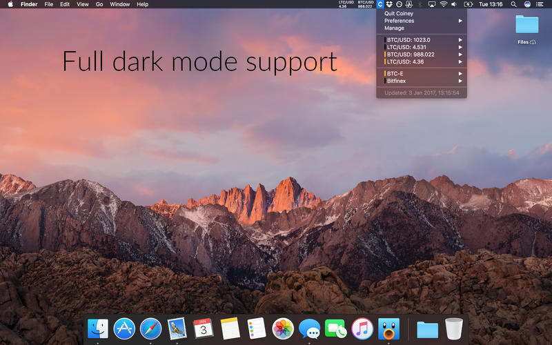
Task: Expand the BTC/USD: 988.022 entry
Action: pyautogui.click(x=422, y=55)
